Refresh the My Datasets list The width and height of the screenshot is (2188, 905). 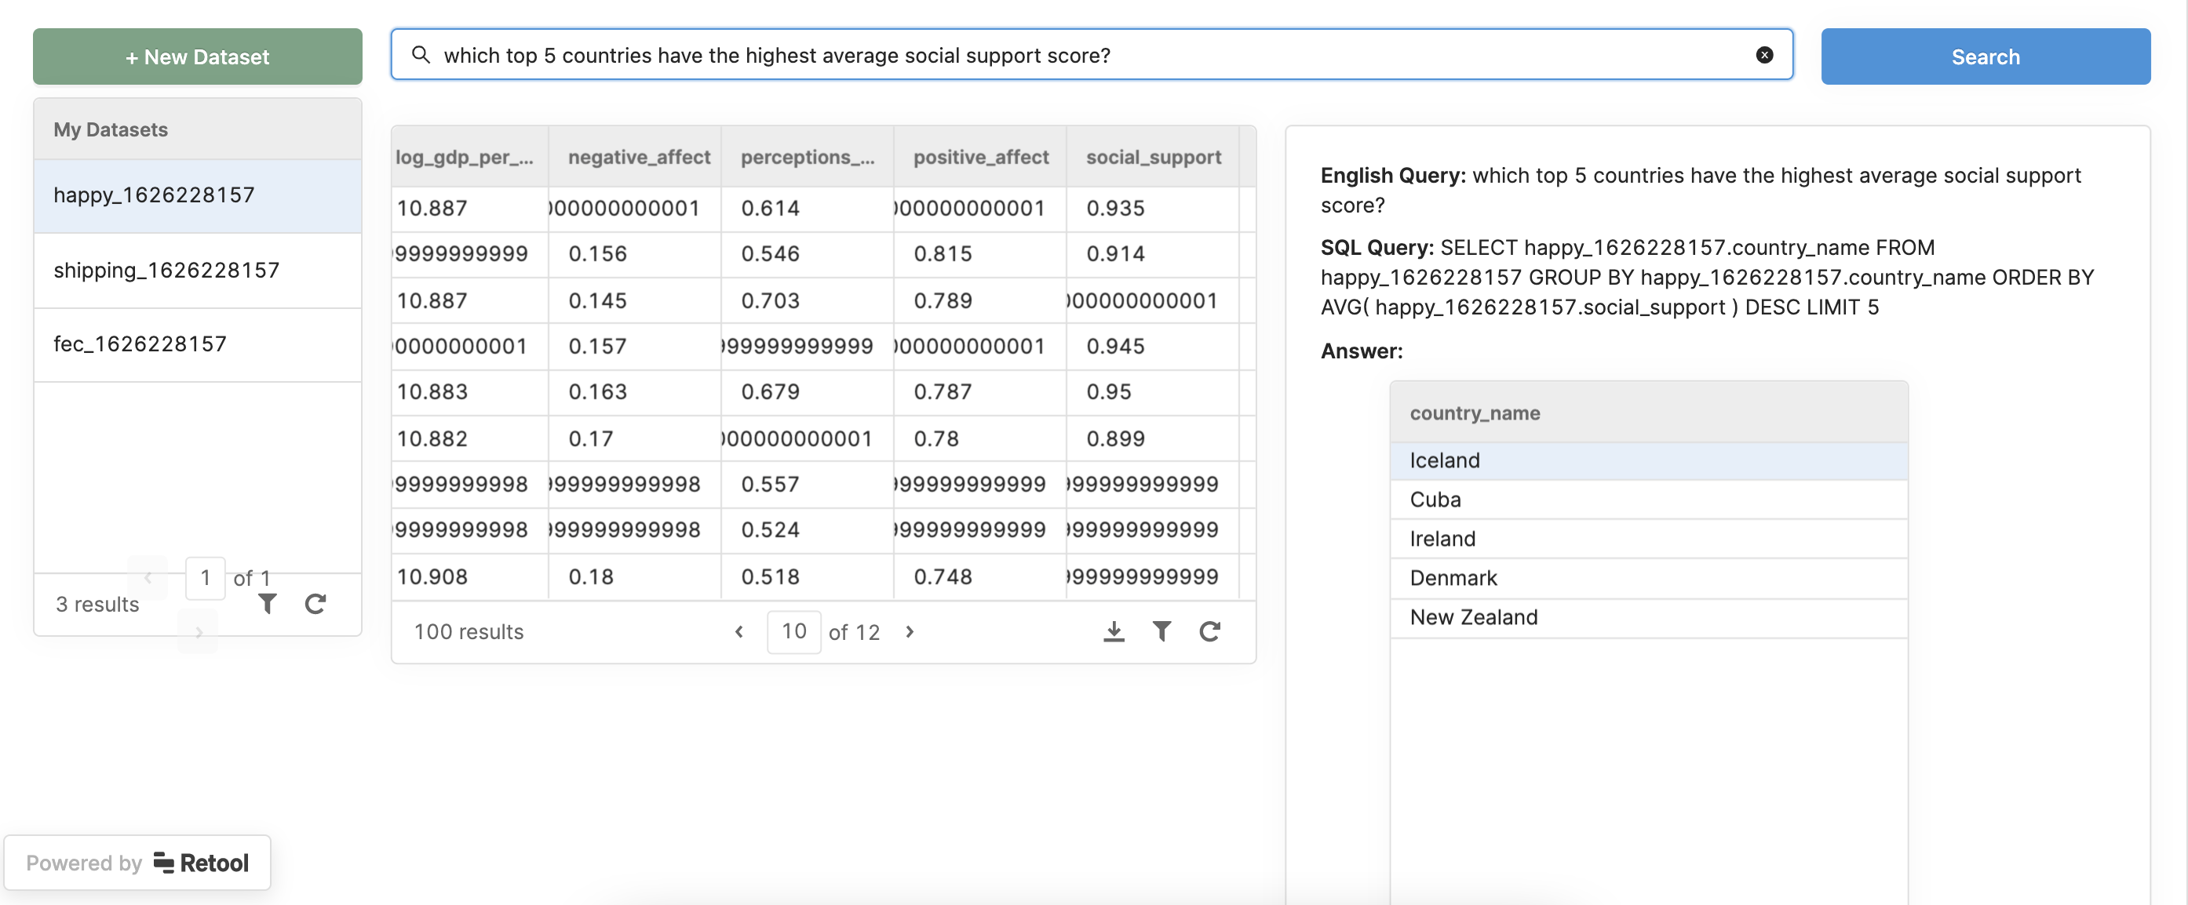(x=315, y=604)
